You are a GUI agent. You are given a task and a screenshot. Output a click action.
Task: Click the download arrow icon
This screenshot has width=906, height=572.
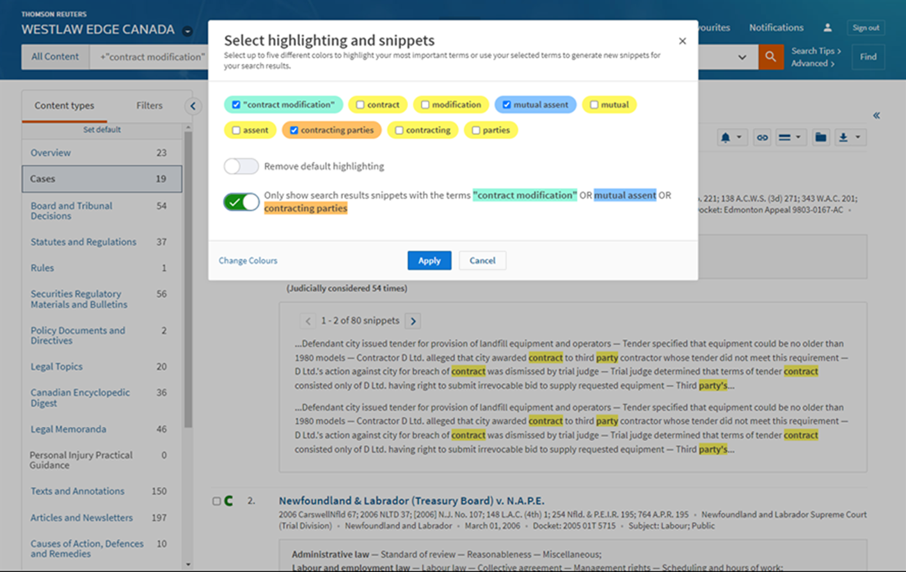(x=850, y=137)
